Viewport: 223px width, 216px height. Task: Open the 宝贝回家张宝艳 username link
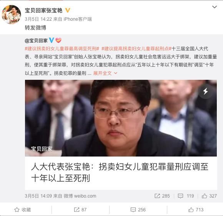[43, 10]
